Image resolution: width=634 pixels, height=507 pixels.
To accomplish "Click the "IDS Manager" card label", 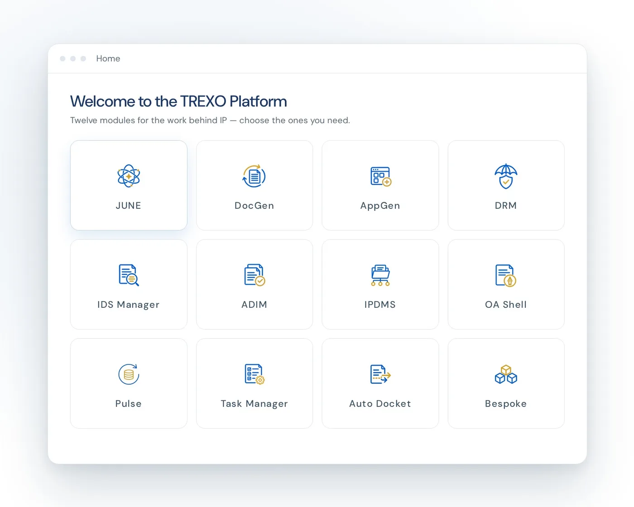I will click(129, 305).
